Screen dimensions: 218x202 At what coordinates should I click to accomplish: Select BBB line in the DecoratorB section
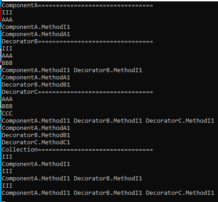(x=7, y=63)
